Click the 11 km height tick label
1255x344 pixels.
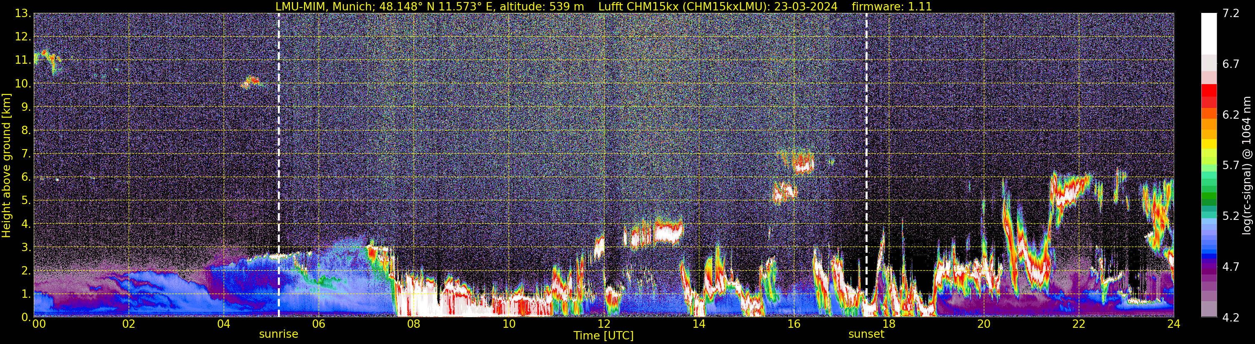point(23,60)
